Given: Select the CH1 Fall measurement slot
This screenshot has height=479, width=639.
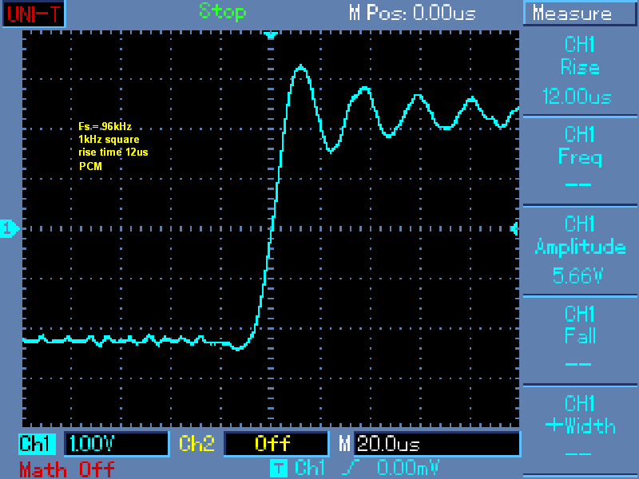Looking at the screenshot, I should click(x=580, y=340).
